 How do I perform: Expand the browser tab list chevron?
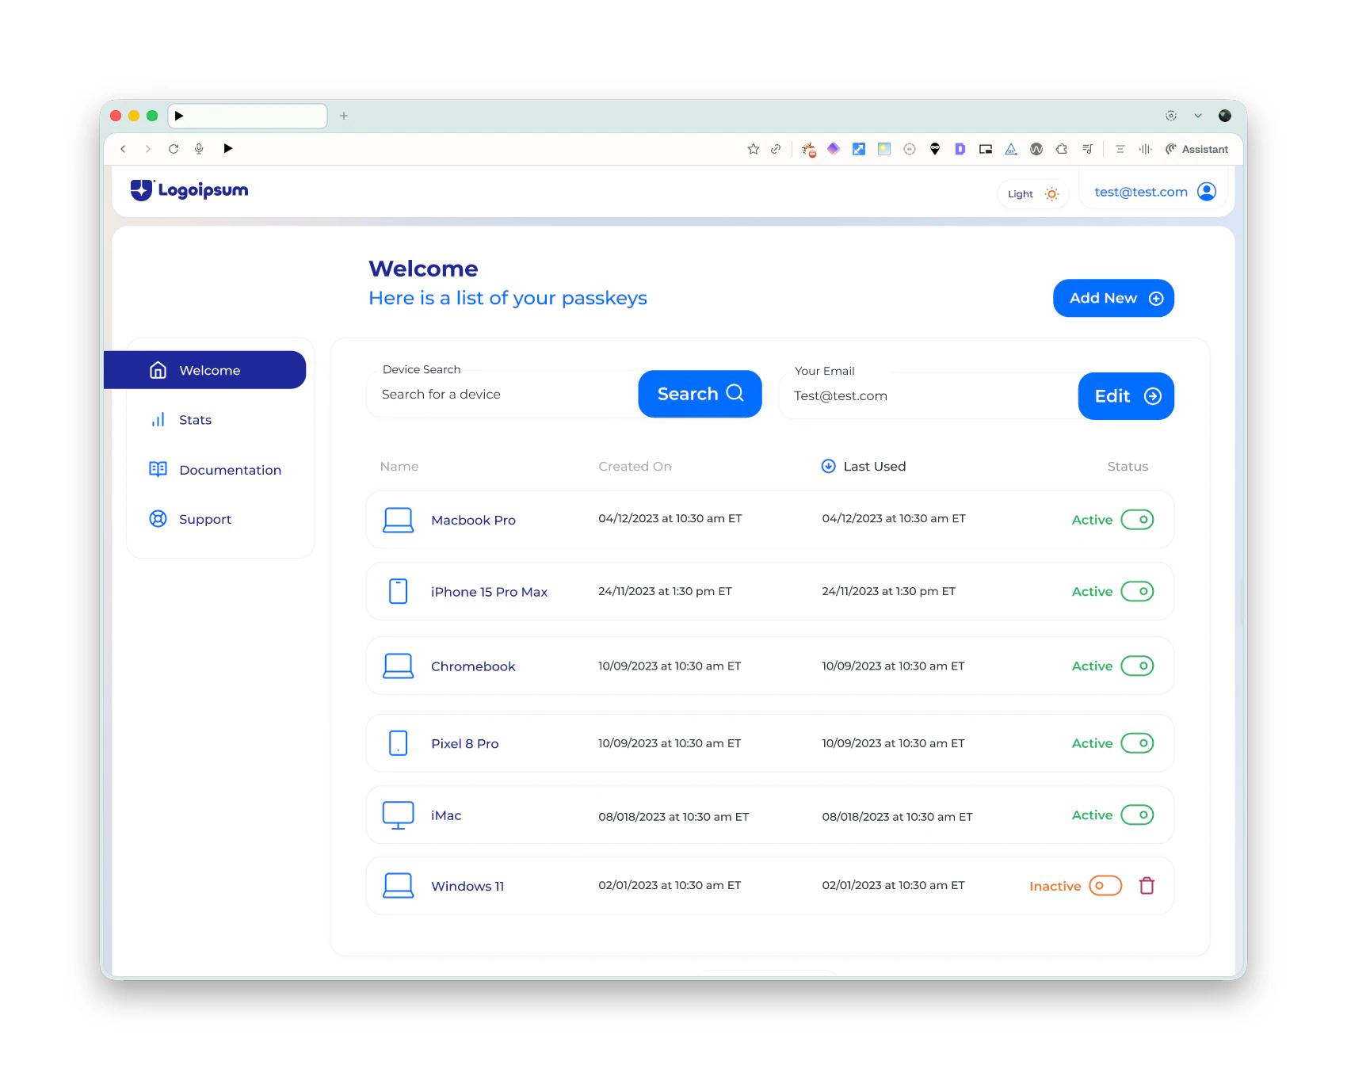(x=1198, y=116)
